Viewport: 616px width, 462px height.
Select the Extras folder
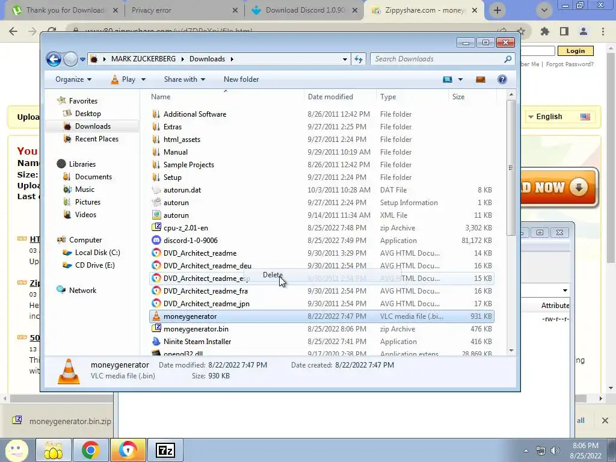point(173,126)
